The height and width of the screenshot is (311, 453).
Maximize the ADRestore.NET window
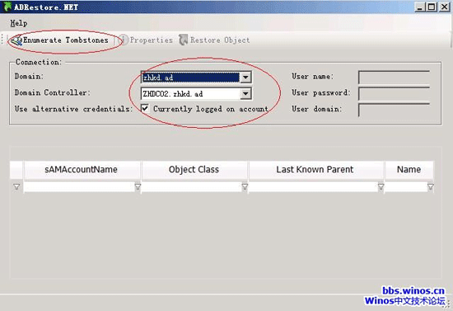pyautogui.click(x=432, y=7)
